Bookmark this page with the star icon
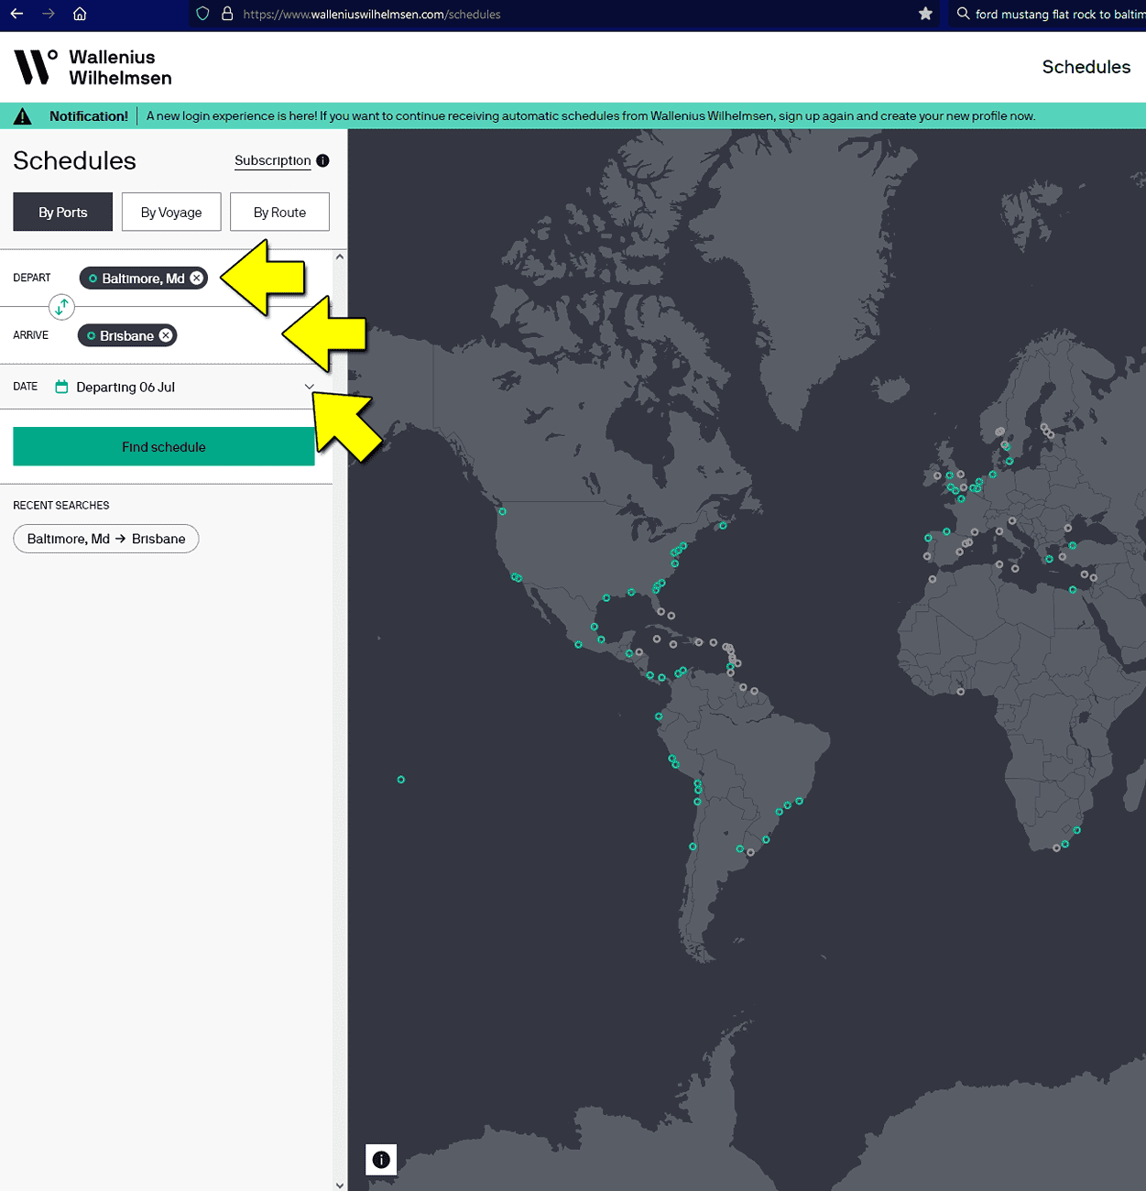This screenshot has height=1191, width=1146. click(x=925, y=14)
